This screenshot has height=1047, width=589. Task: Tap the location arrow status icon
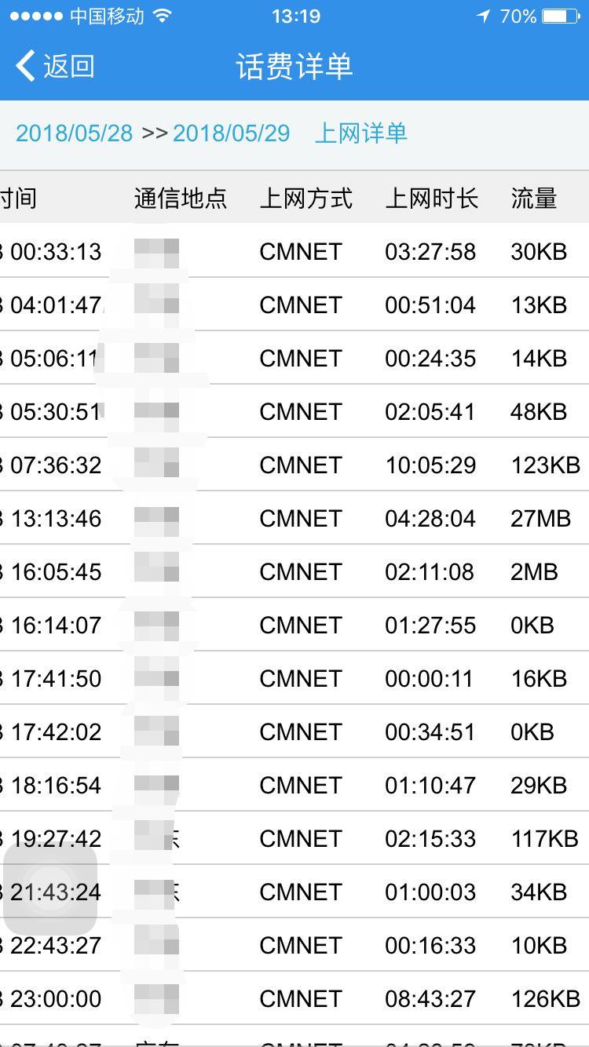(483, 16)
